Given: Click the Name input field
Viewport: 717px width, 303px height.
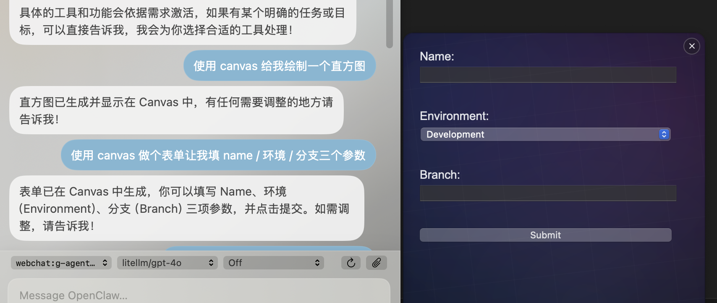Looking at the screenshot, I should [x=548, y=75].
